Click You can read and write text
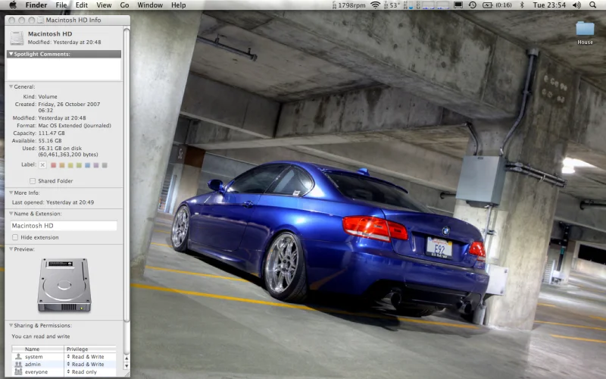606x379 pixels. click(41, 337)
